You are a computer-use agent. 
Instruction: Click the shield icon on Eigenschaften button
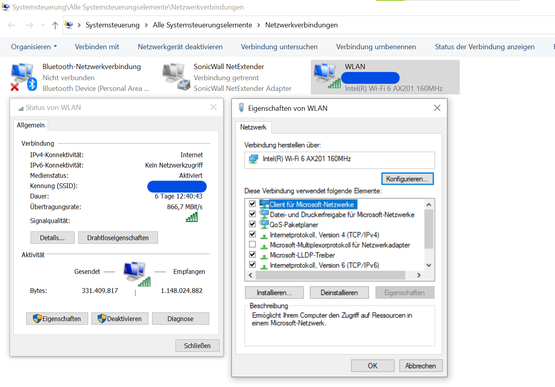point(37,318)
